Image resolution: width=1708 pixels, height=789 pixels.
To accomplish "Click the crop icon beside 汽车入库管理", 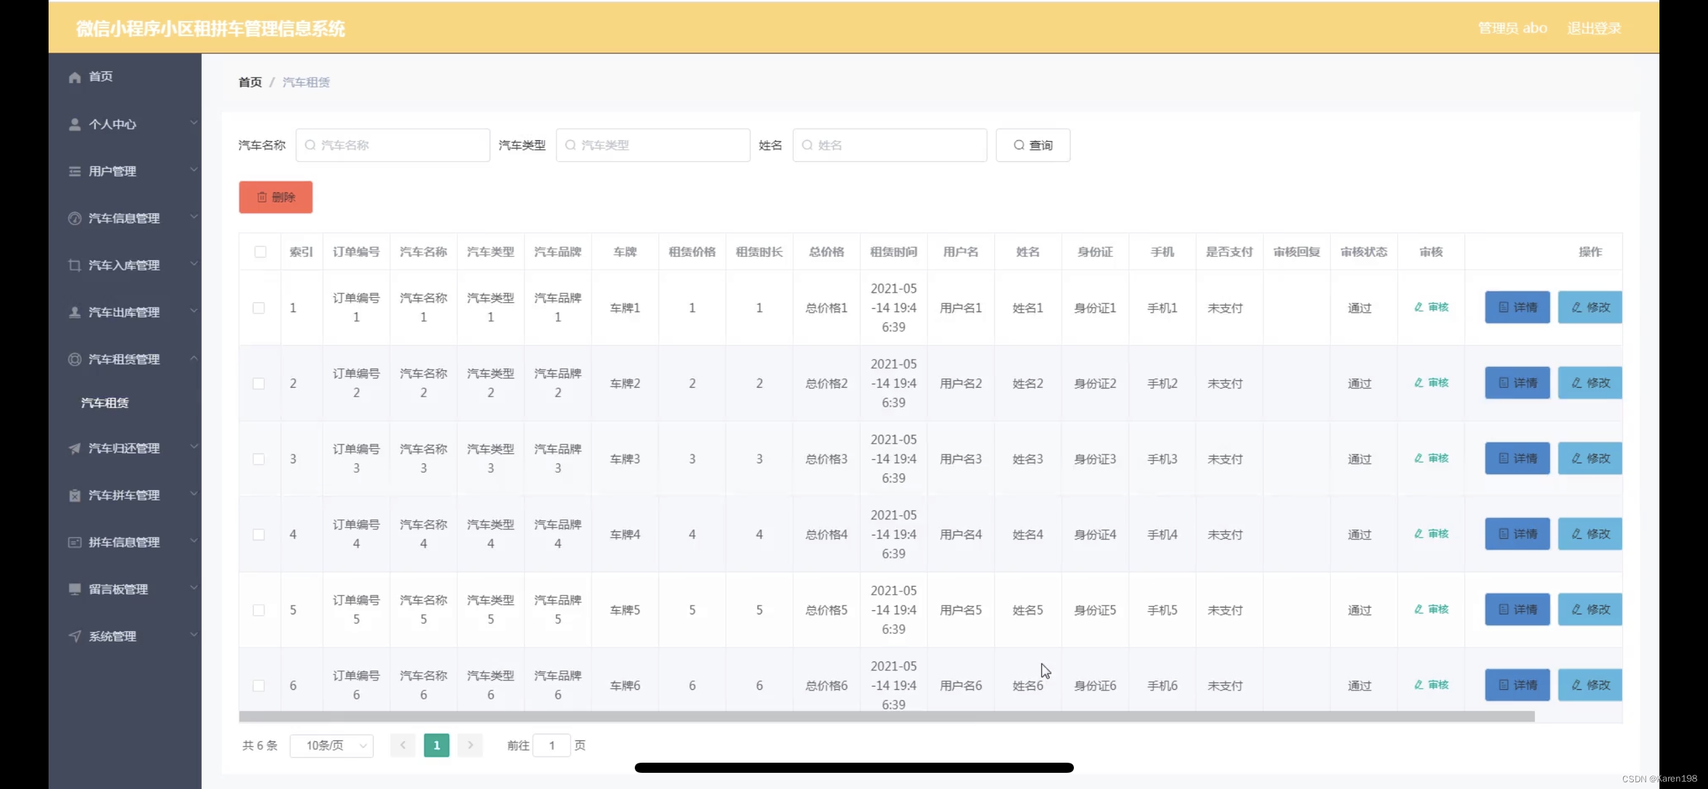I will [75, 265].
